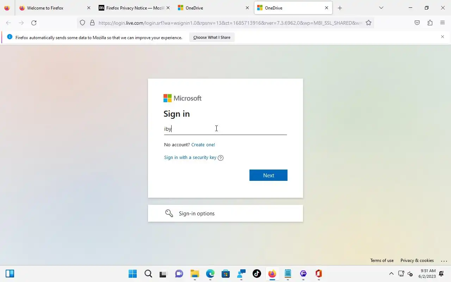The height and width of the screenshot is (282, 451).
Task: Show hidden system tray icons
Action: pos(391,274)
